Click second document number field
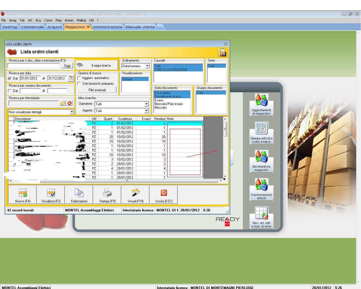The image size is (361, 289). [57, 91]
